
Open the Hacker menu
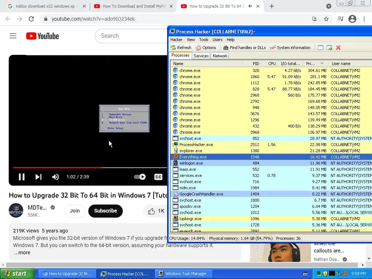[176, 40]
